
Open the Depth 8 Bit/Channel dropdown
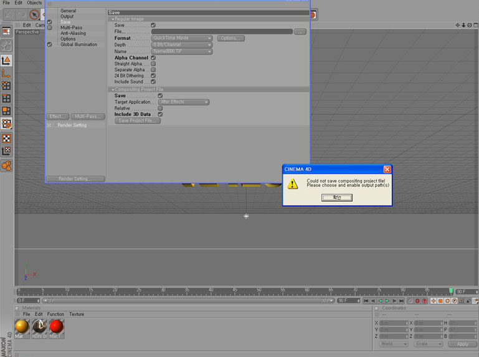tap(182, 45)
